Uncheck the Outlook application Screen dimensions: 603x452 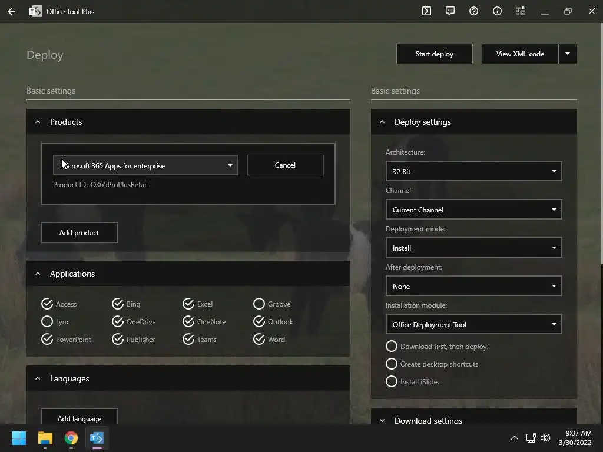tap(273, 322)
